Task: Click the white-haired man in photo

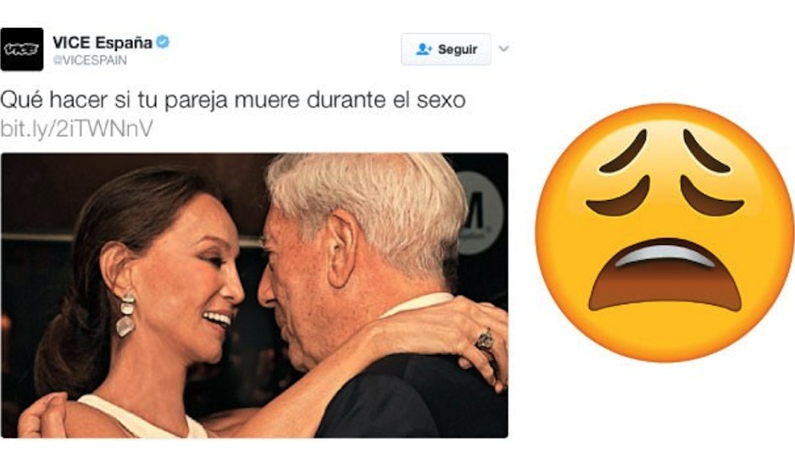Action: (x=373, y=284)
